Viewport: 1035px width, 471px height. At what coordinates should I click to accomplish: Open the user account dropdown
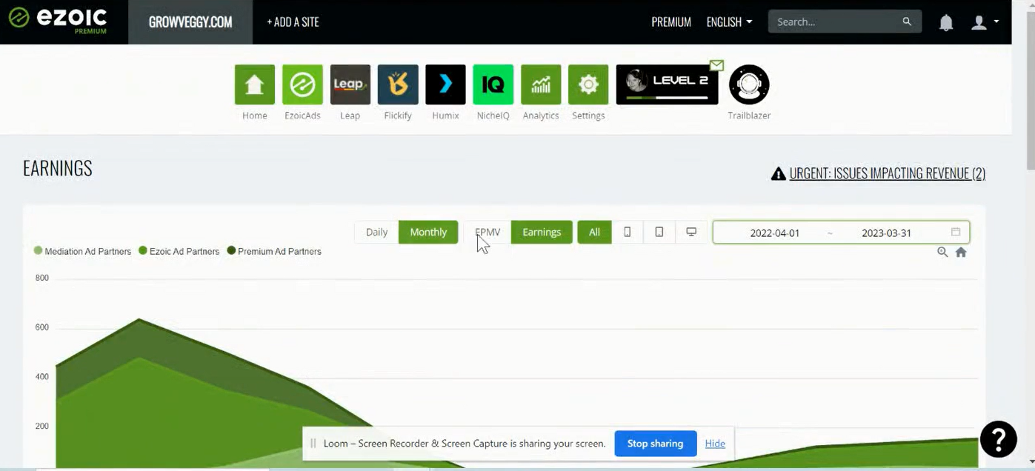[985, 22]
